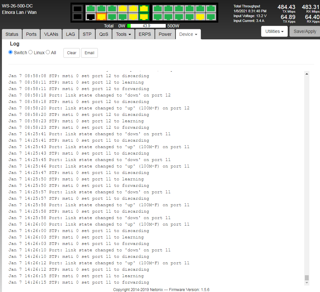Select the Linux log radio button
This screenshot has height=292, width=320.
click(31, 52)
